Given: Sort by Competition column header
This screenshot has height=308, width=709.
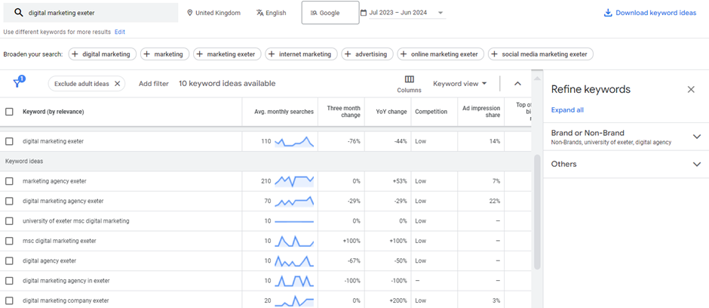Looking at the screenshot, I should [x=431, y=112].
